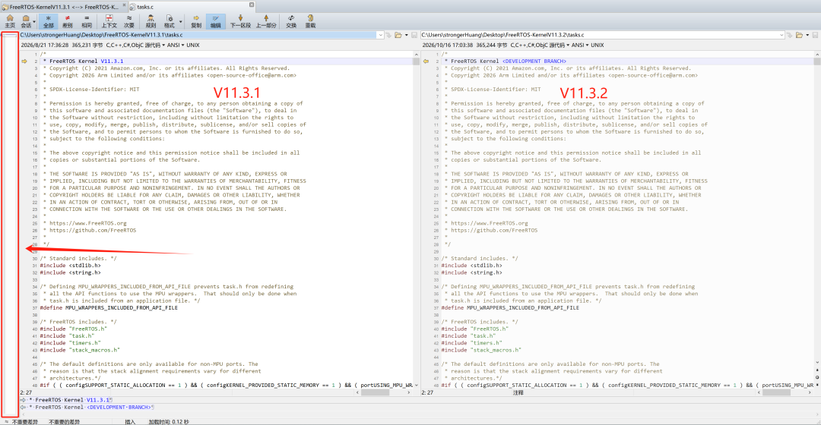Switch to FreeRTOS-KernelV11.3.1 folder compare tab

tap(63, 7)
